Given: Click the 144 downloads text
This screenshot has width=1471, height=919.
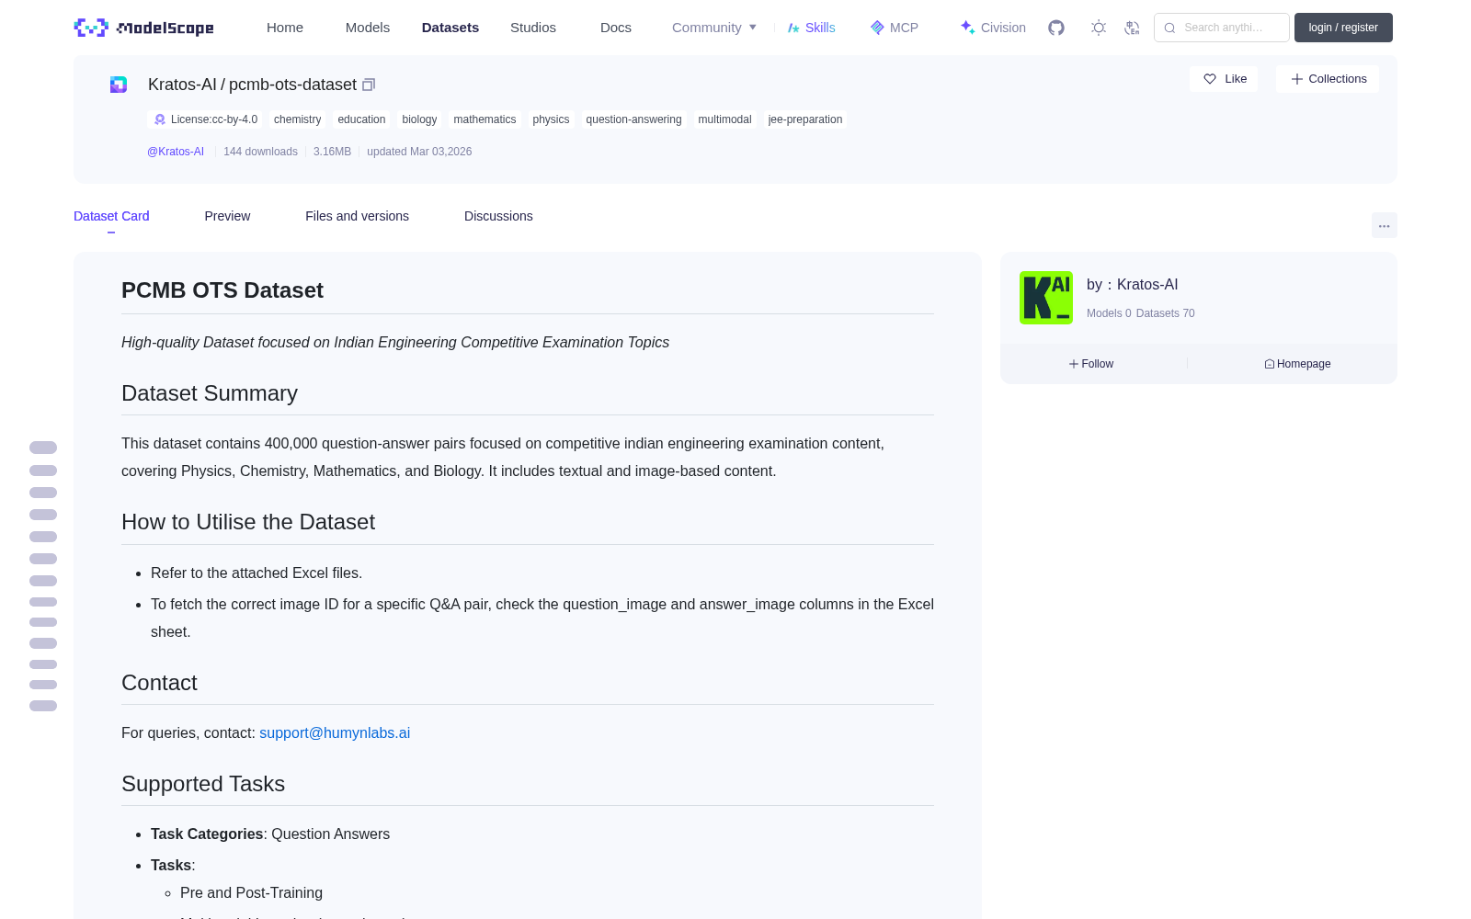Looking at the screenshot, I should click(x=260, y=152).
